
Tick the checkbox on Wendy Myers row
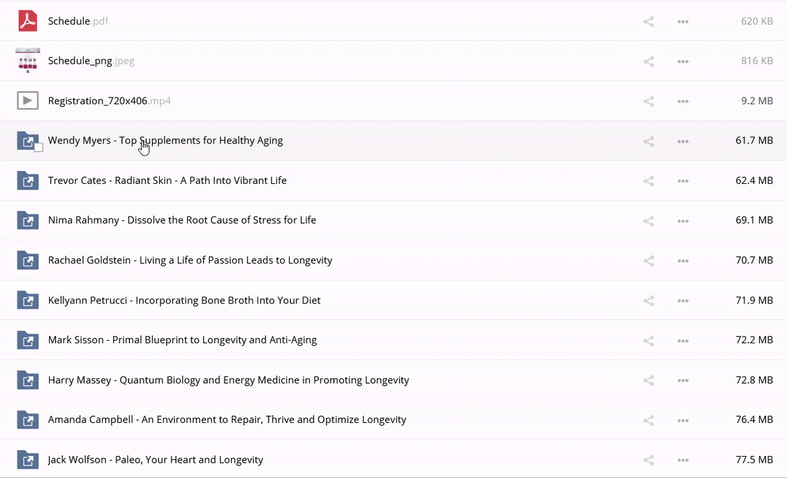[x=38, y=147]
